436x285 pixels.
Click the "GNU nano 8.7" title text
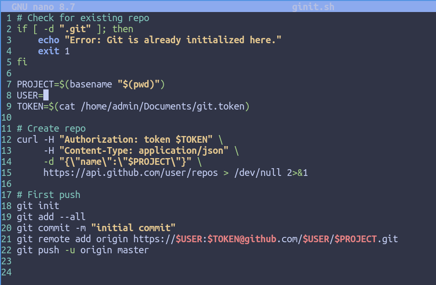[x=43, y=7]
